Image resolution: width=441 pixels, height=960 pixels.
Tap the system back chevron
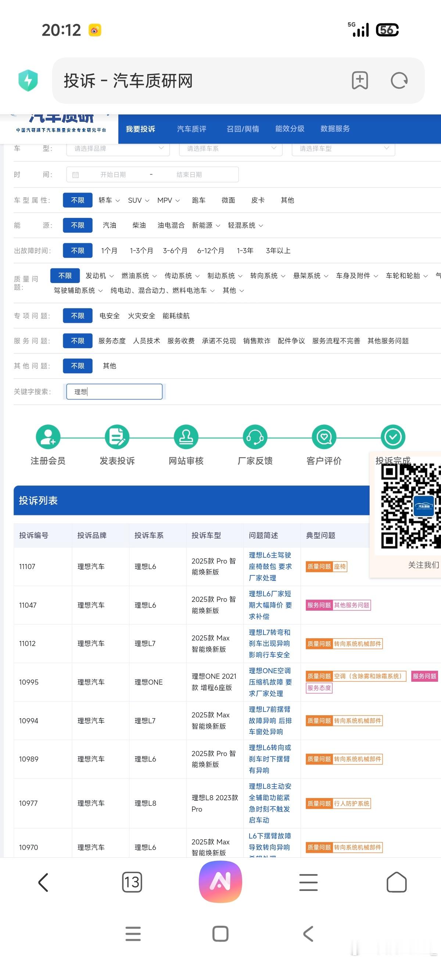pyautogui.click(x=308, y=933)
